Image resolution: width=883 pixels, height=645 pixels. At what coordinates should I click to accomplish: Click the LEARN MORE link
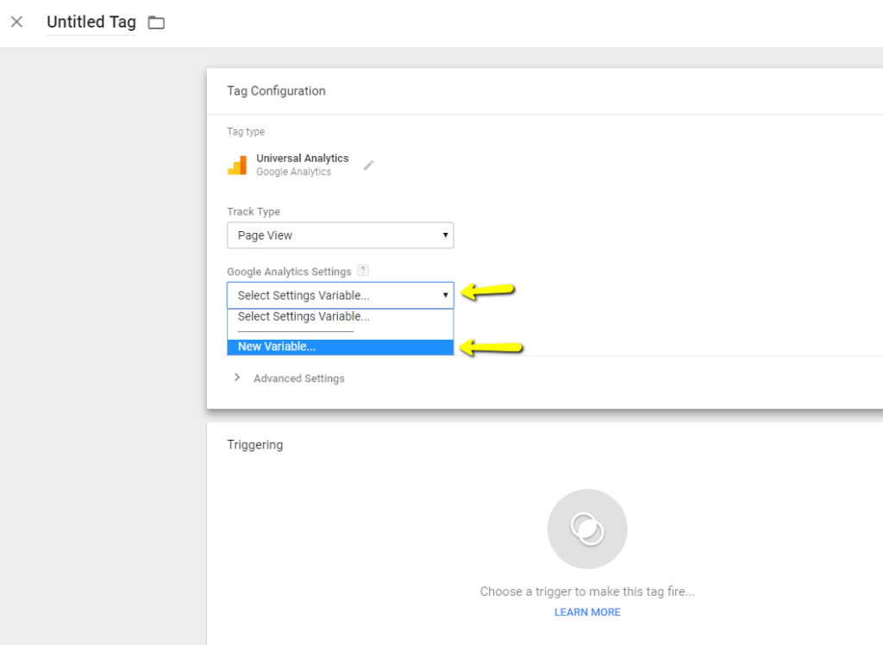pos(587,611)
